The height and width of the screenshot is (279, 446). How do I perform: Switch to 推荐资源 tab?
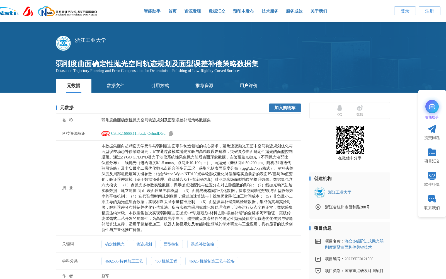[x=204, y=86]
